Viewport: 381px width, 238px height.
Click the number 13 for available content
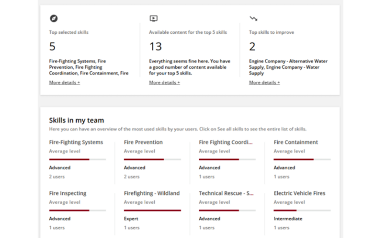tap(156, 46)
